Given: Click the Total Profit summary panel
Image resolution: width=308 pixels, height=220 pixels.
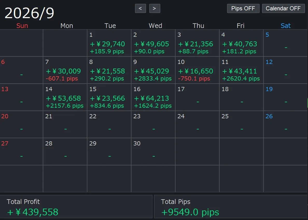Looking at the screenshot, I should click(x=76, y=207).
